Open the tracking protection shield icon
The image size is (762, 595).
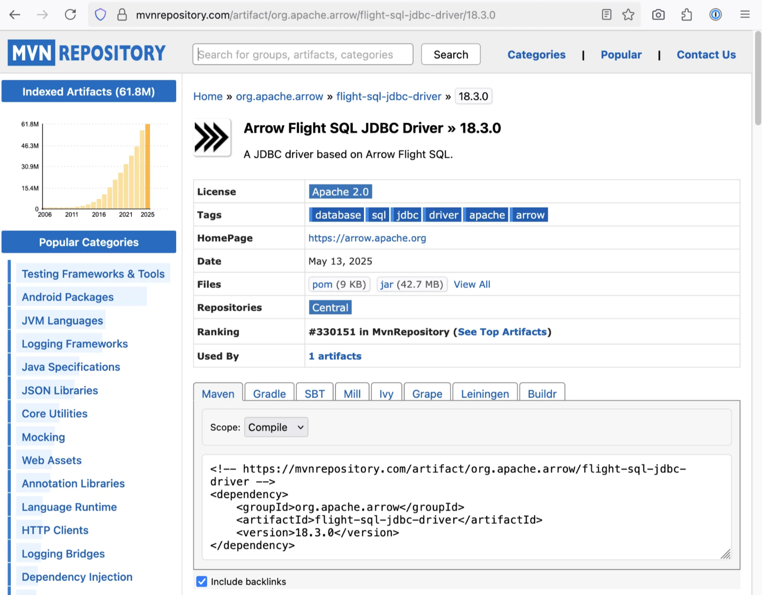(100, 15)
